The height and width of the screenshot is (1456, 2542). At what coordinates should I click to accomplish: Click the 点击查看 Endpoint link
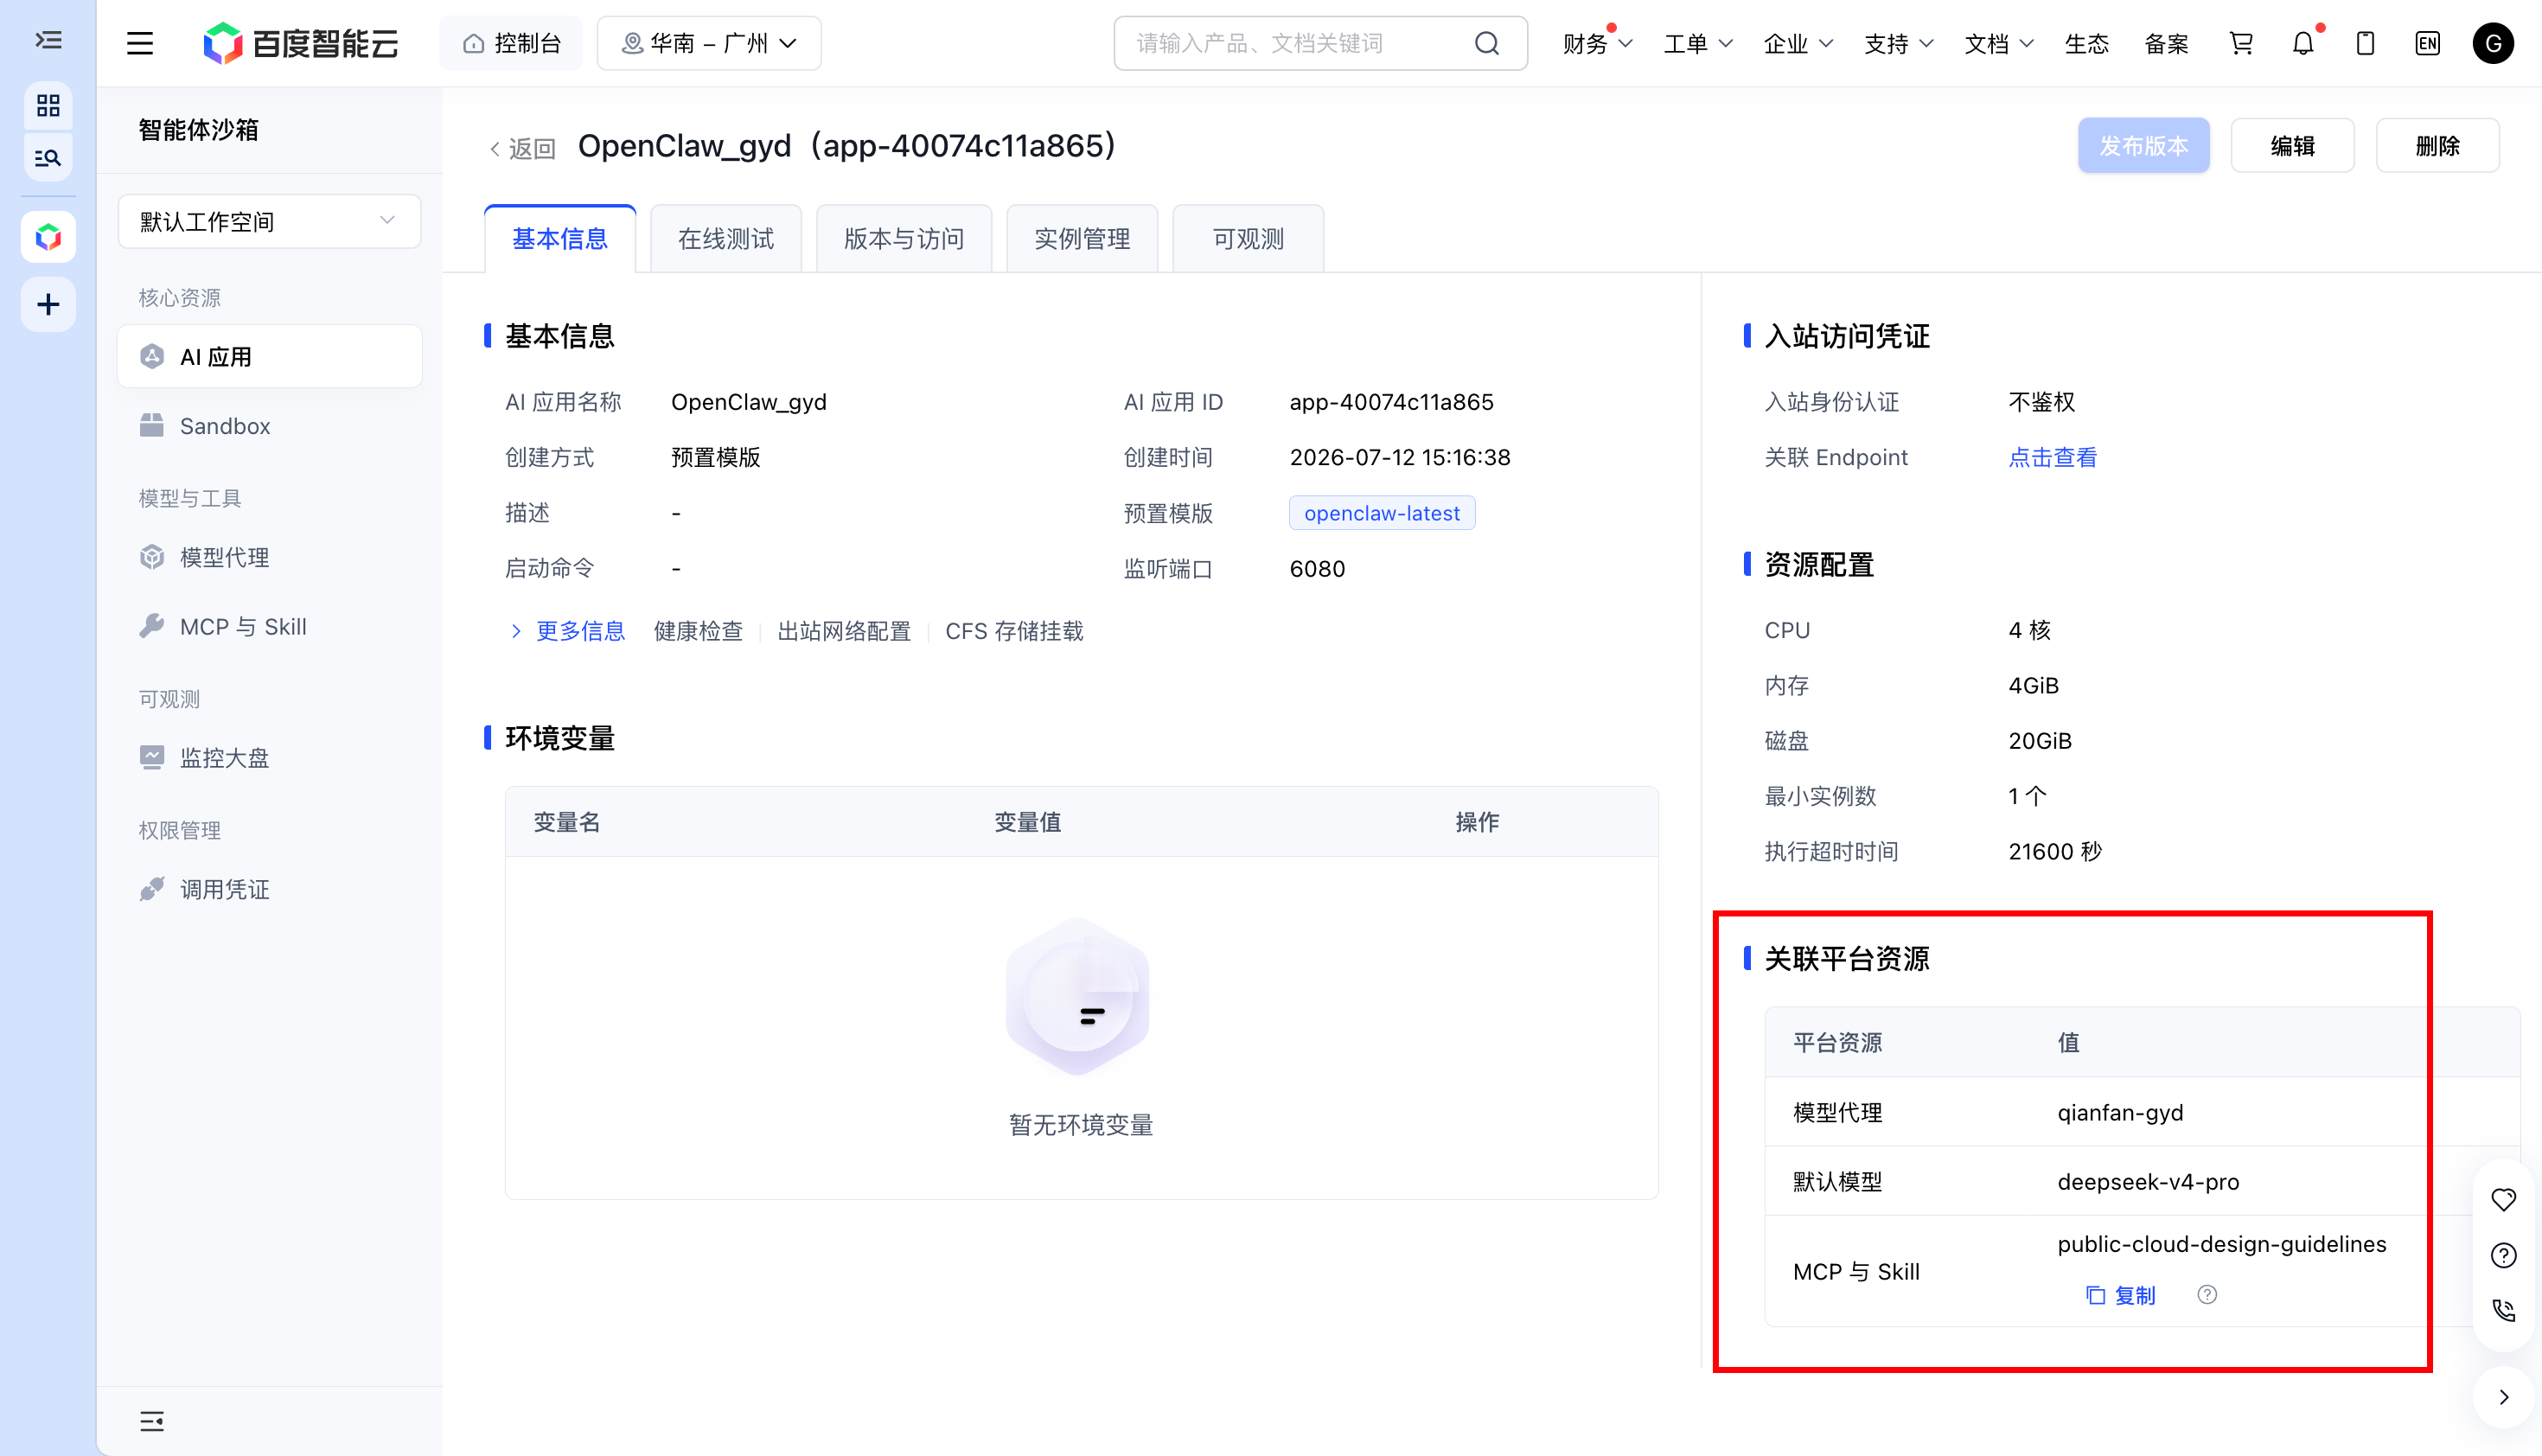point(2052,457)
